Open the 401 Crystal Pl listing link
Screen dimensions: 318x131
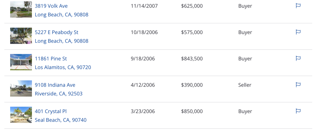pos(51,111)
